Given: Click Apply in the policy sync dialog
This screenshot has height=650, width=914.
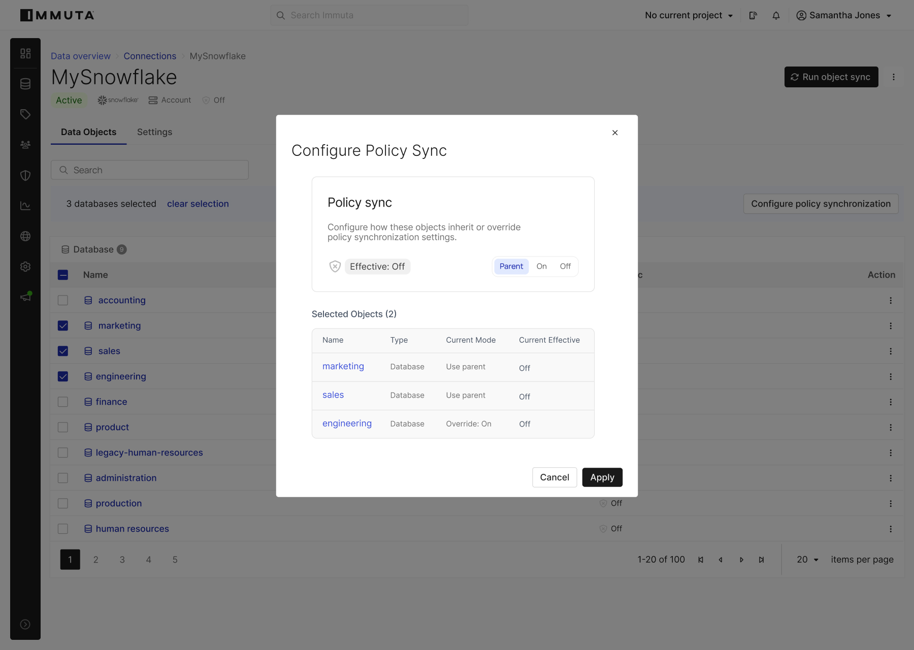Looking at the screenshot, I should click(x=602, y=477).
